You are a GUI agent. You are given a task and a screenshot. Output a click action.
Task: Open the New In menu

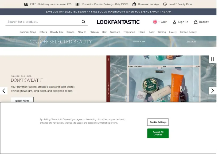82,32
